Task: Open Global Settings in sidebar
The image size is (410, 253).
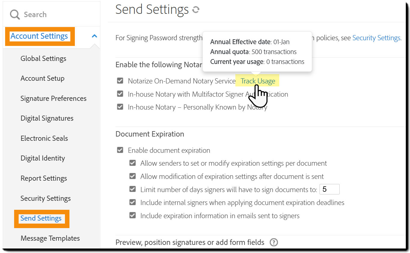Action: coord(43,59)
